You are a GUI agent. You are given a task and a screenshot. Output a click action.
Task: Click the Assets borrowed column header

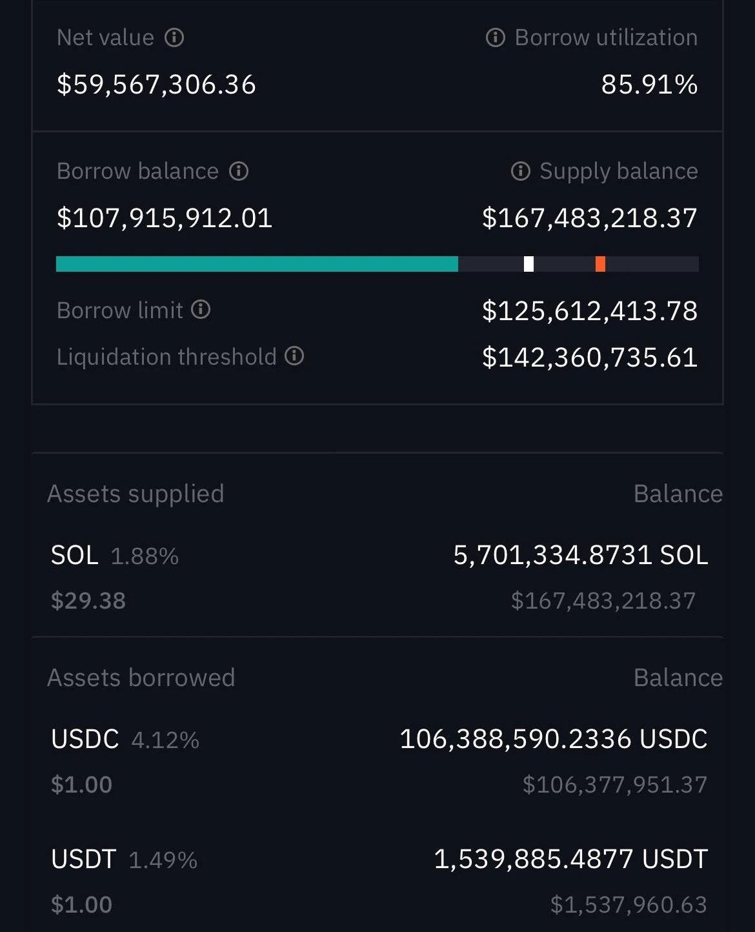pyautogui.click(x=141, y=678)
